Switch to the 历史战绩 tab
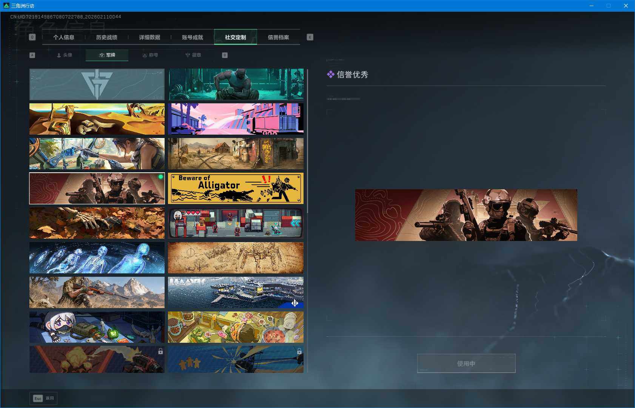This screenshot has width=635, height=408. tap(106, 37)
